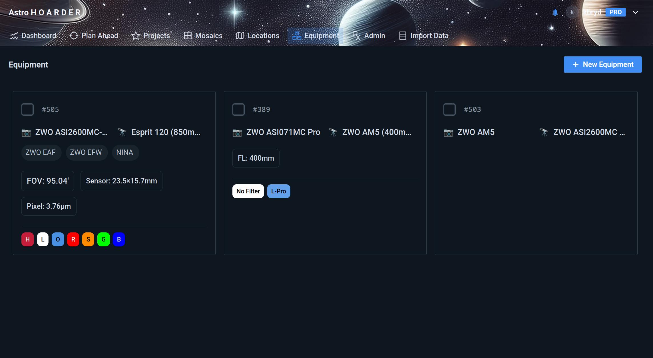Select equipment #389 checkbox
This screenshot has height=358, width=653.
click(238, 109)
